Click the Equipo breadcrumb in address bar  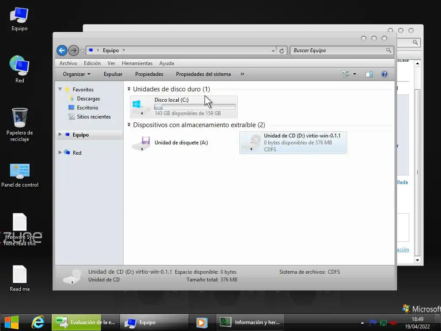point(111,50)
